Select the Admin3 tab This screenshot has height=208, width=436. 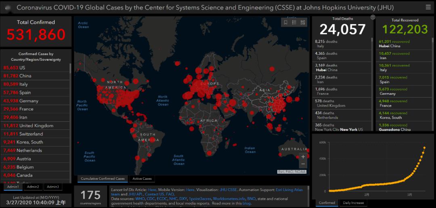53,187
